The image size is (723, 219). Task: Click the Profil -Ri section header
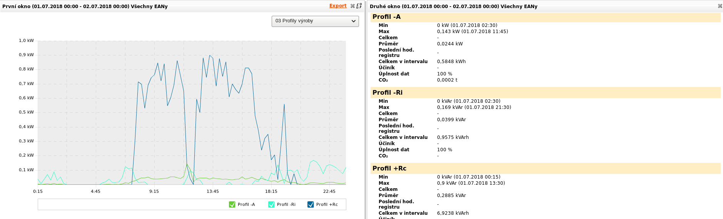point(545,93)
